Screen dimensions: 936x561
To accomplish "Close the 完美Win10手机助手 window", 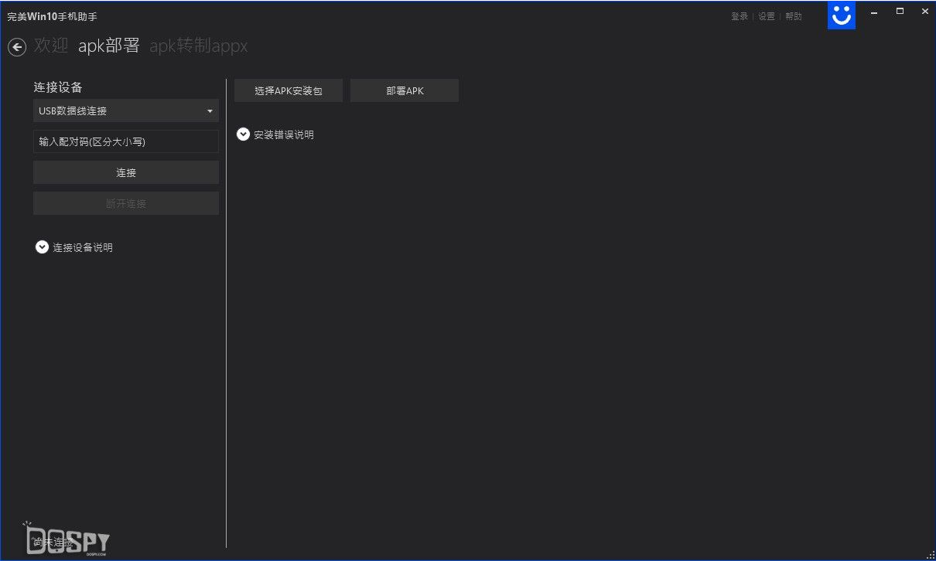I will [924, 12].
